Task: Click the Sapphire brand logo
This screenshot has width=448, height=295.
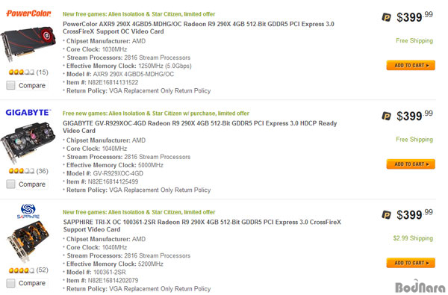Action: click(28, 211)
